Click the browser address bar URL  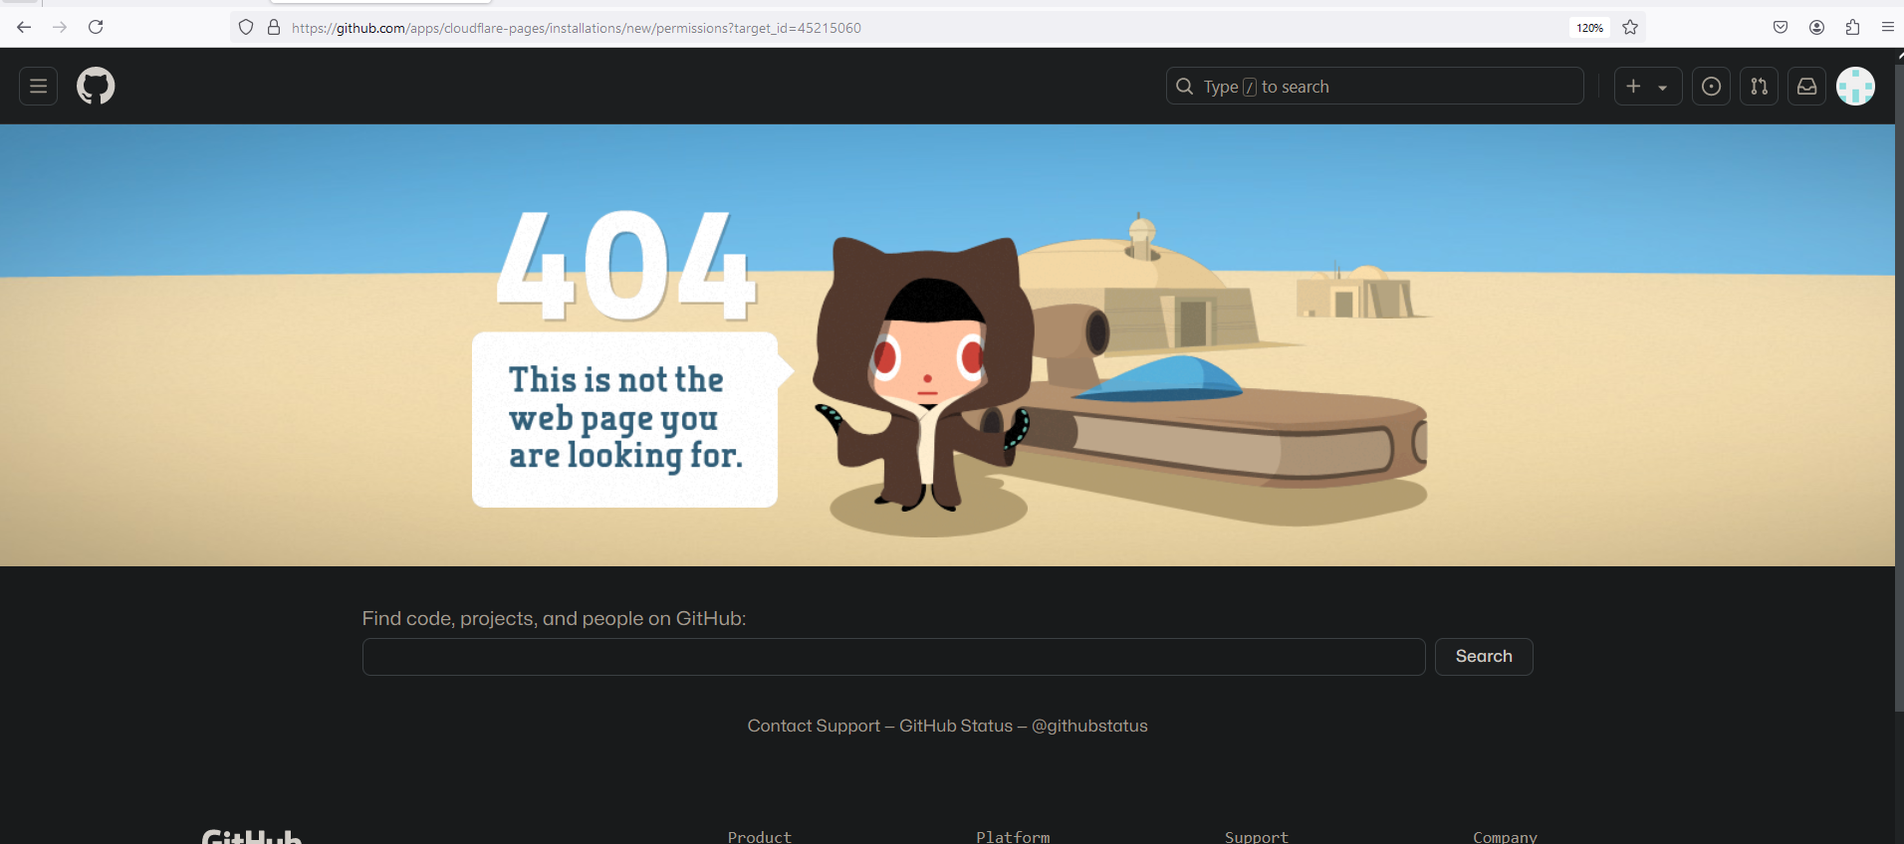[x=577, y=28]
